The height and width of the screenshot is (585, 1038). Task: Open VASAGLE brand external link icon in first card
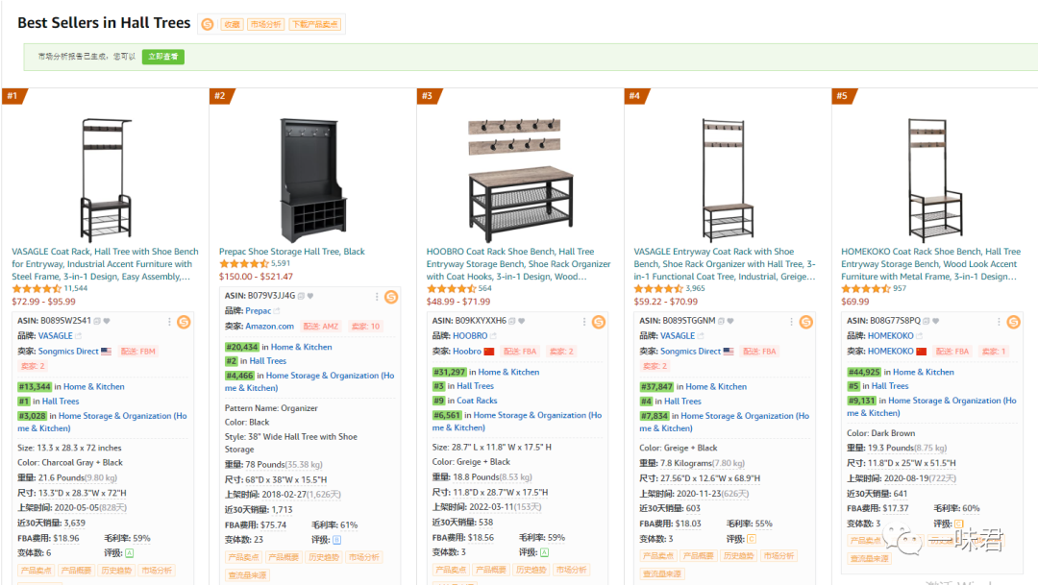coord(80,336)
